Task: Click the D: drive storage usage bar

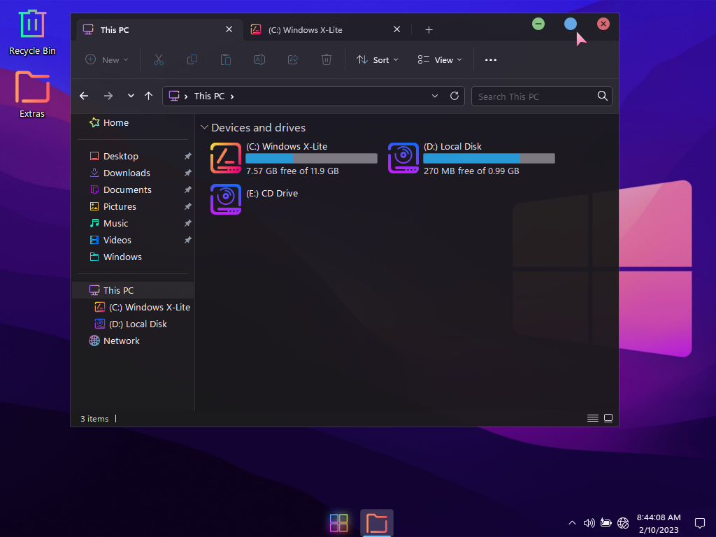Action: 489,159
